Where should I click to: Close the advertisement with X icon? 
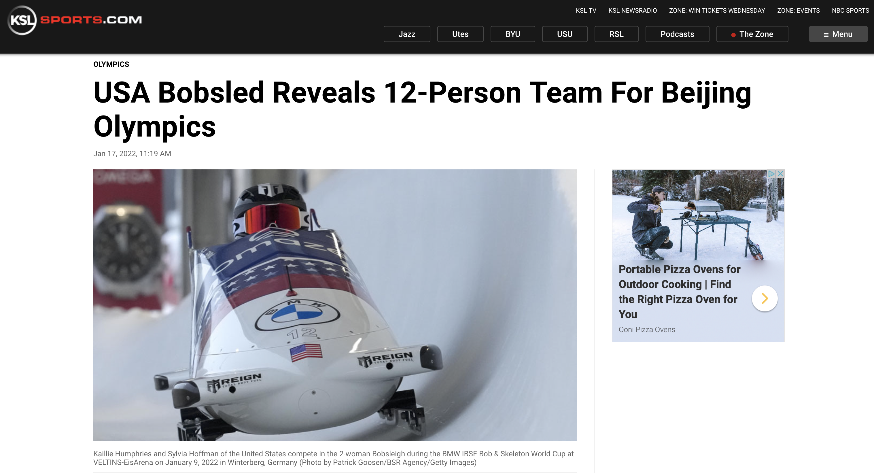pos(780,174)
